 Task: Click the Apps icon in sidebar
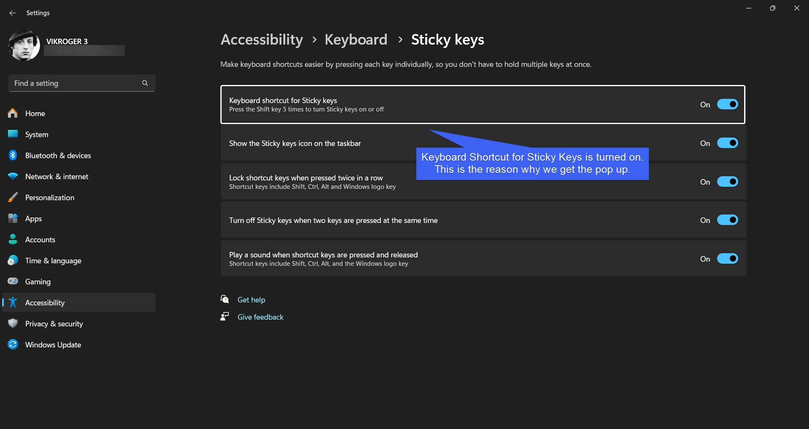13,218
